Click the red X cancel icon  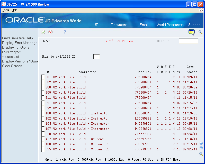(x=50, y=32)
